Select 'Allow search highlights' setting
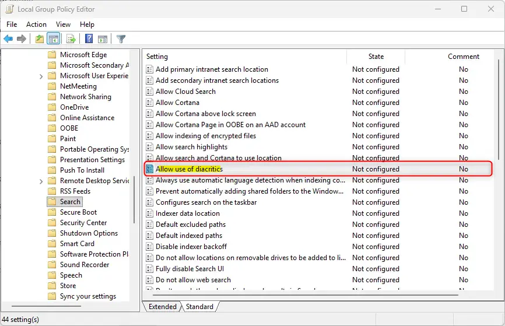Viewport: 505px width, 326px height. point(192,147)
